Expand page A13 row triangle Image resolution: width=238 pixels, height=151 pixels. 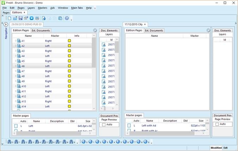[x=16, y=101]
